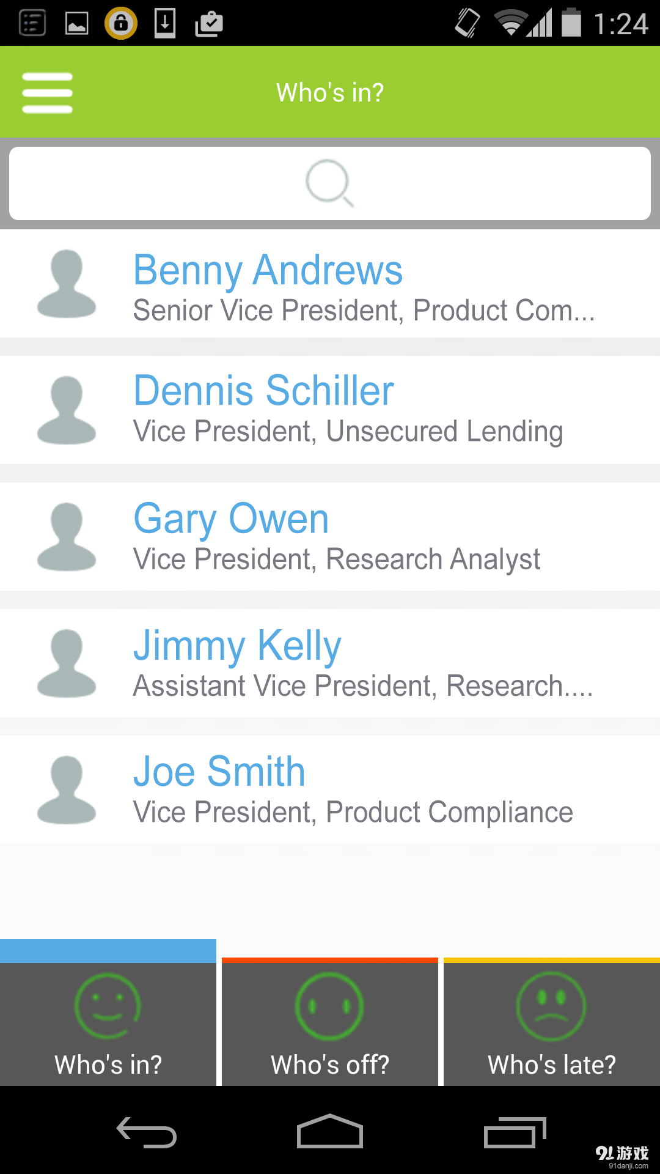Tap Joe Smith's profile avatar

[67, 790]
